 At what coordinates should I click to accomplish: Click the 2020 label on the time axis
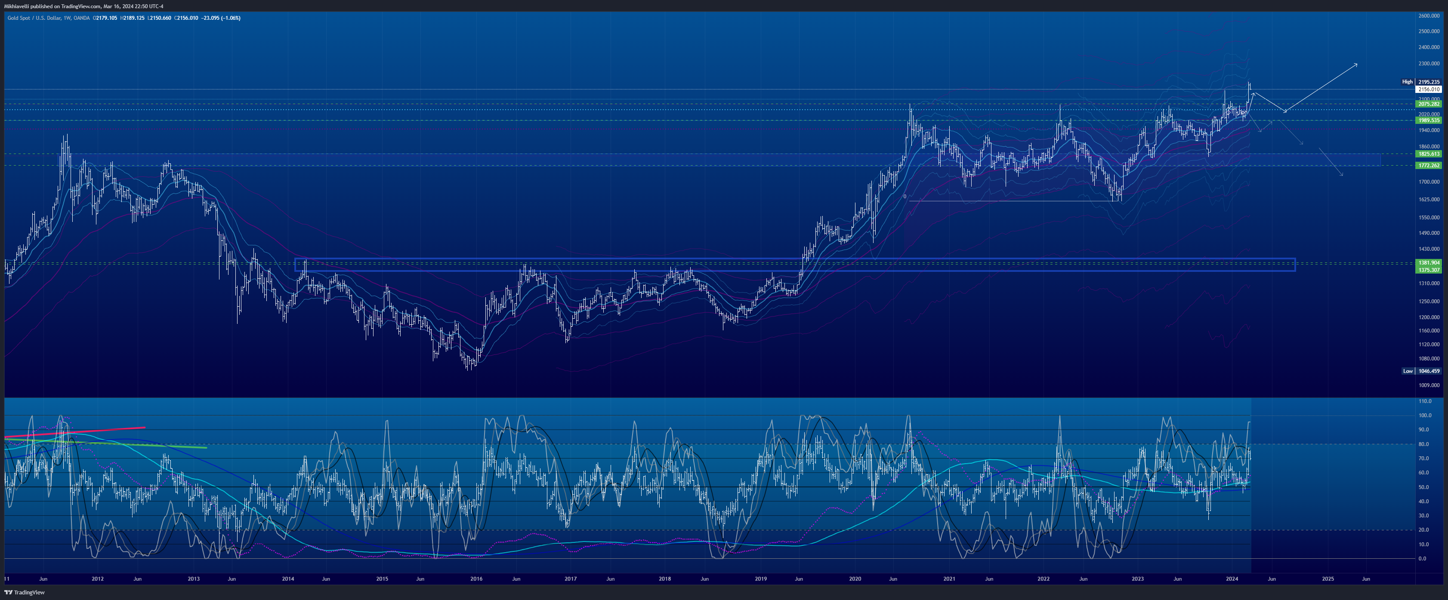coord(855,578)
